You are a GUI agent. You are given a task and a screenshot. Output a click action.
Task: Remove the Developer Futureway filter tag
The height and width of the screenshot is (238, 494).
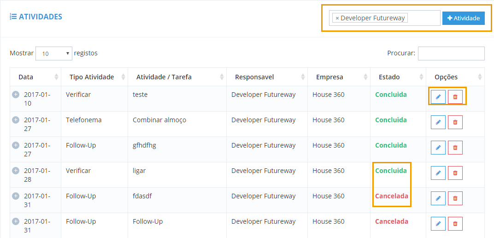tap(337, 18)
